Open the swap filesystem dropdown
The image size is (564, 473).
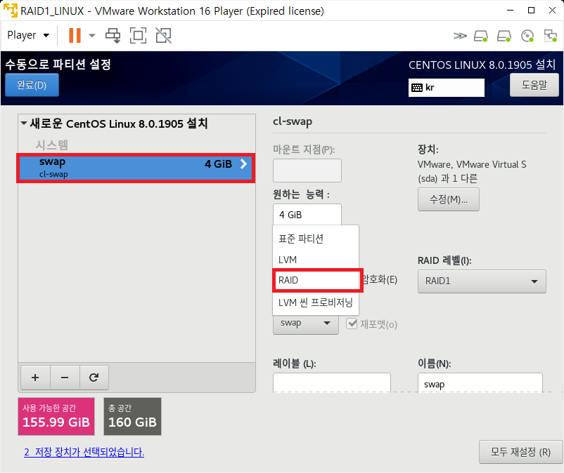pyautogui.click(x=305, y=323)
